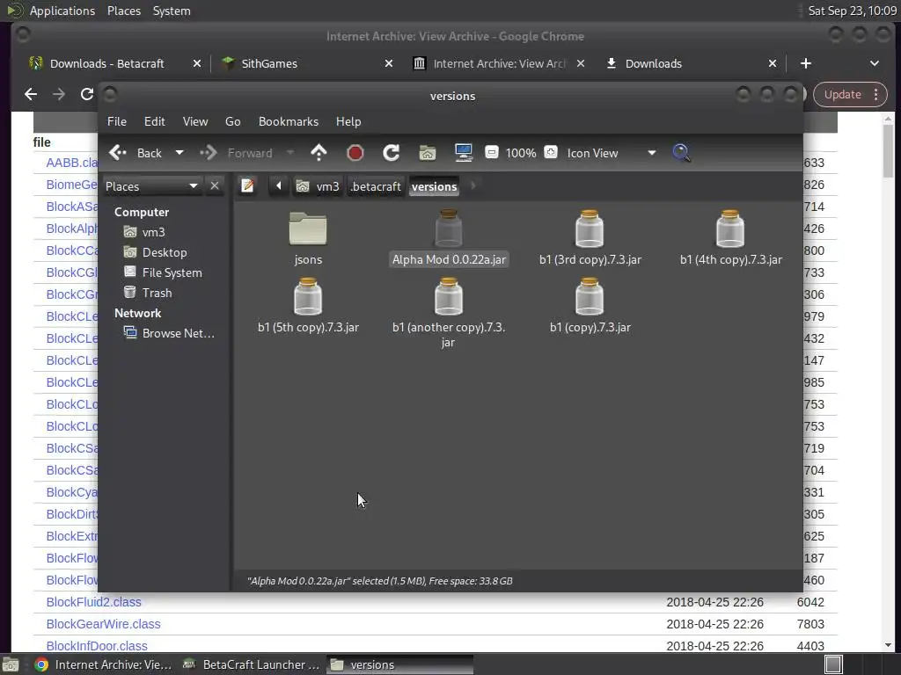Select Desktop in the Places sidebar
Screen dimensions: 901x675
coord(156,252)
